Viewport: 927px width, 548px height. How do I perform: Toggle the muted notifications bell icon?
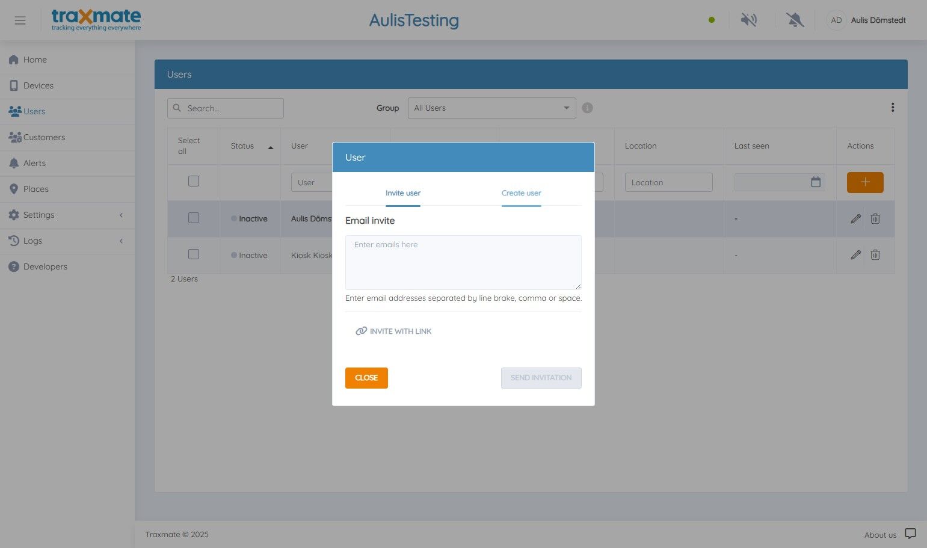[795, 20]
